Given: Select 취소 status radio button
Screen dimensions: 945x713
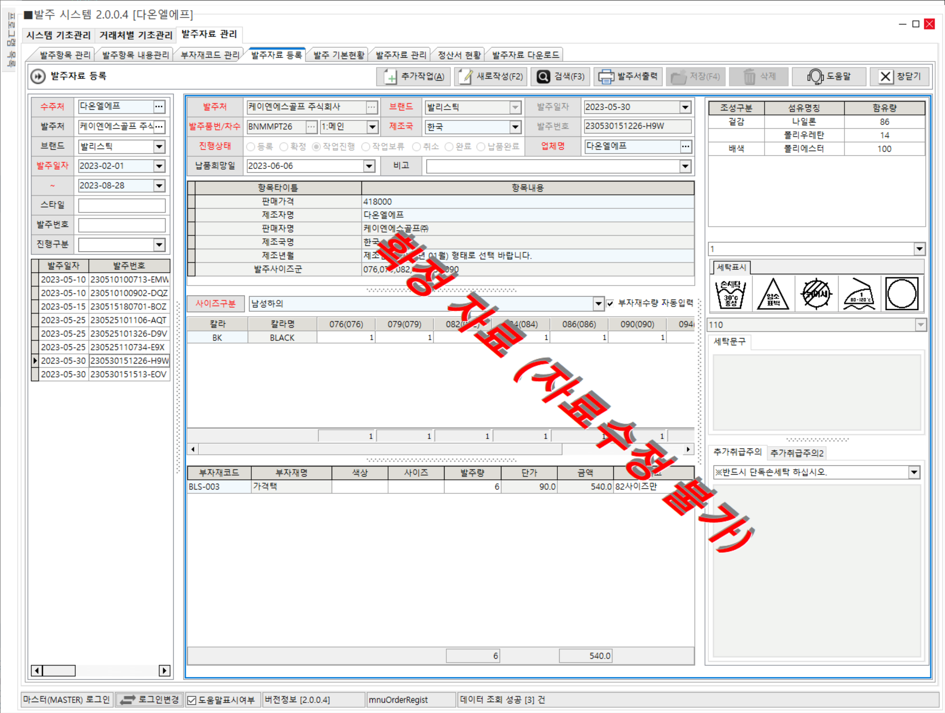Looking at the screenshot, I should [417, 147].
